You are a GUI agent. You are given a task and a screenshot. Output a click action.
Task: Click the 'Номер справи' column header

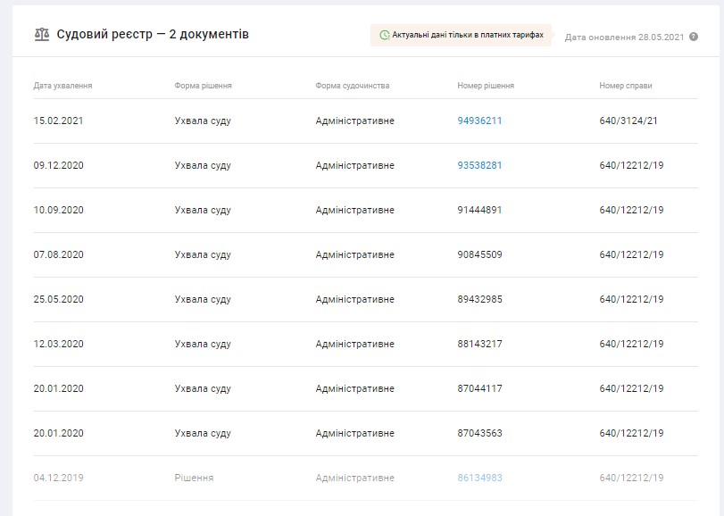[626, 86]
